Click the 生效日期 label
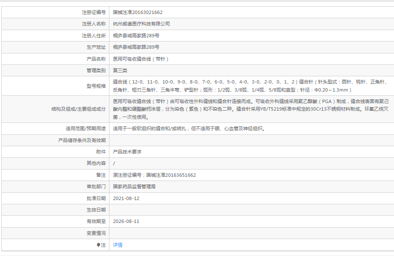Viewport: 394px width, 256px height. pos(96,210)
